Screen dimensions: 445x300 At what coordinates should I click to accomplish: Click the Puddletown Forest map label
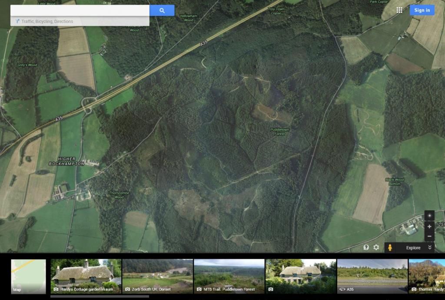click(279, 132)
